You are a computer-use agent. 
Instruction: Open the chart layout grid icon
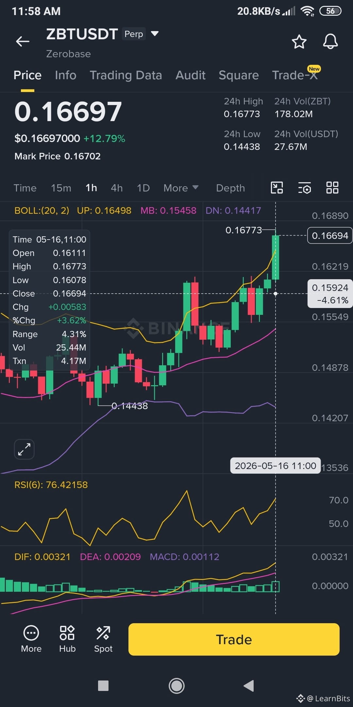coord(332,188)
